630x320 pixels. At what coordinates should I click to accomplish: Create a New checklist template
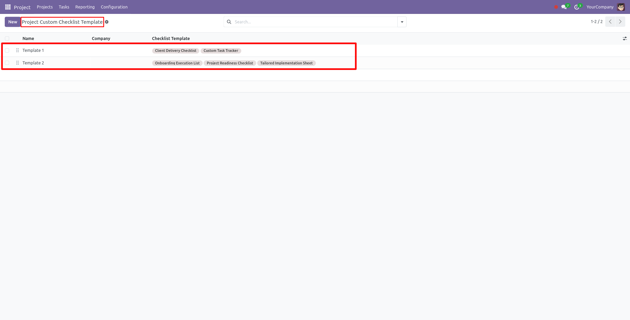click(13, 22)
